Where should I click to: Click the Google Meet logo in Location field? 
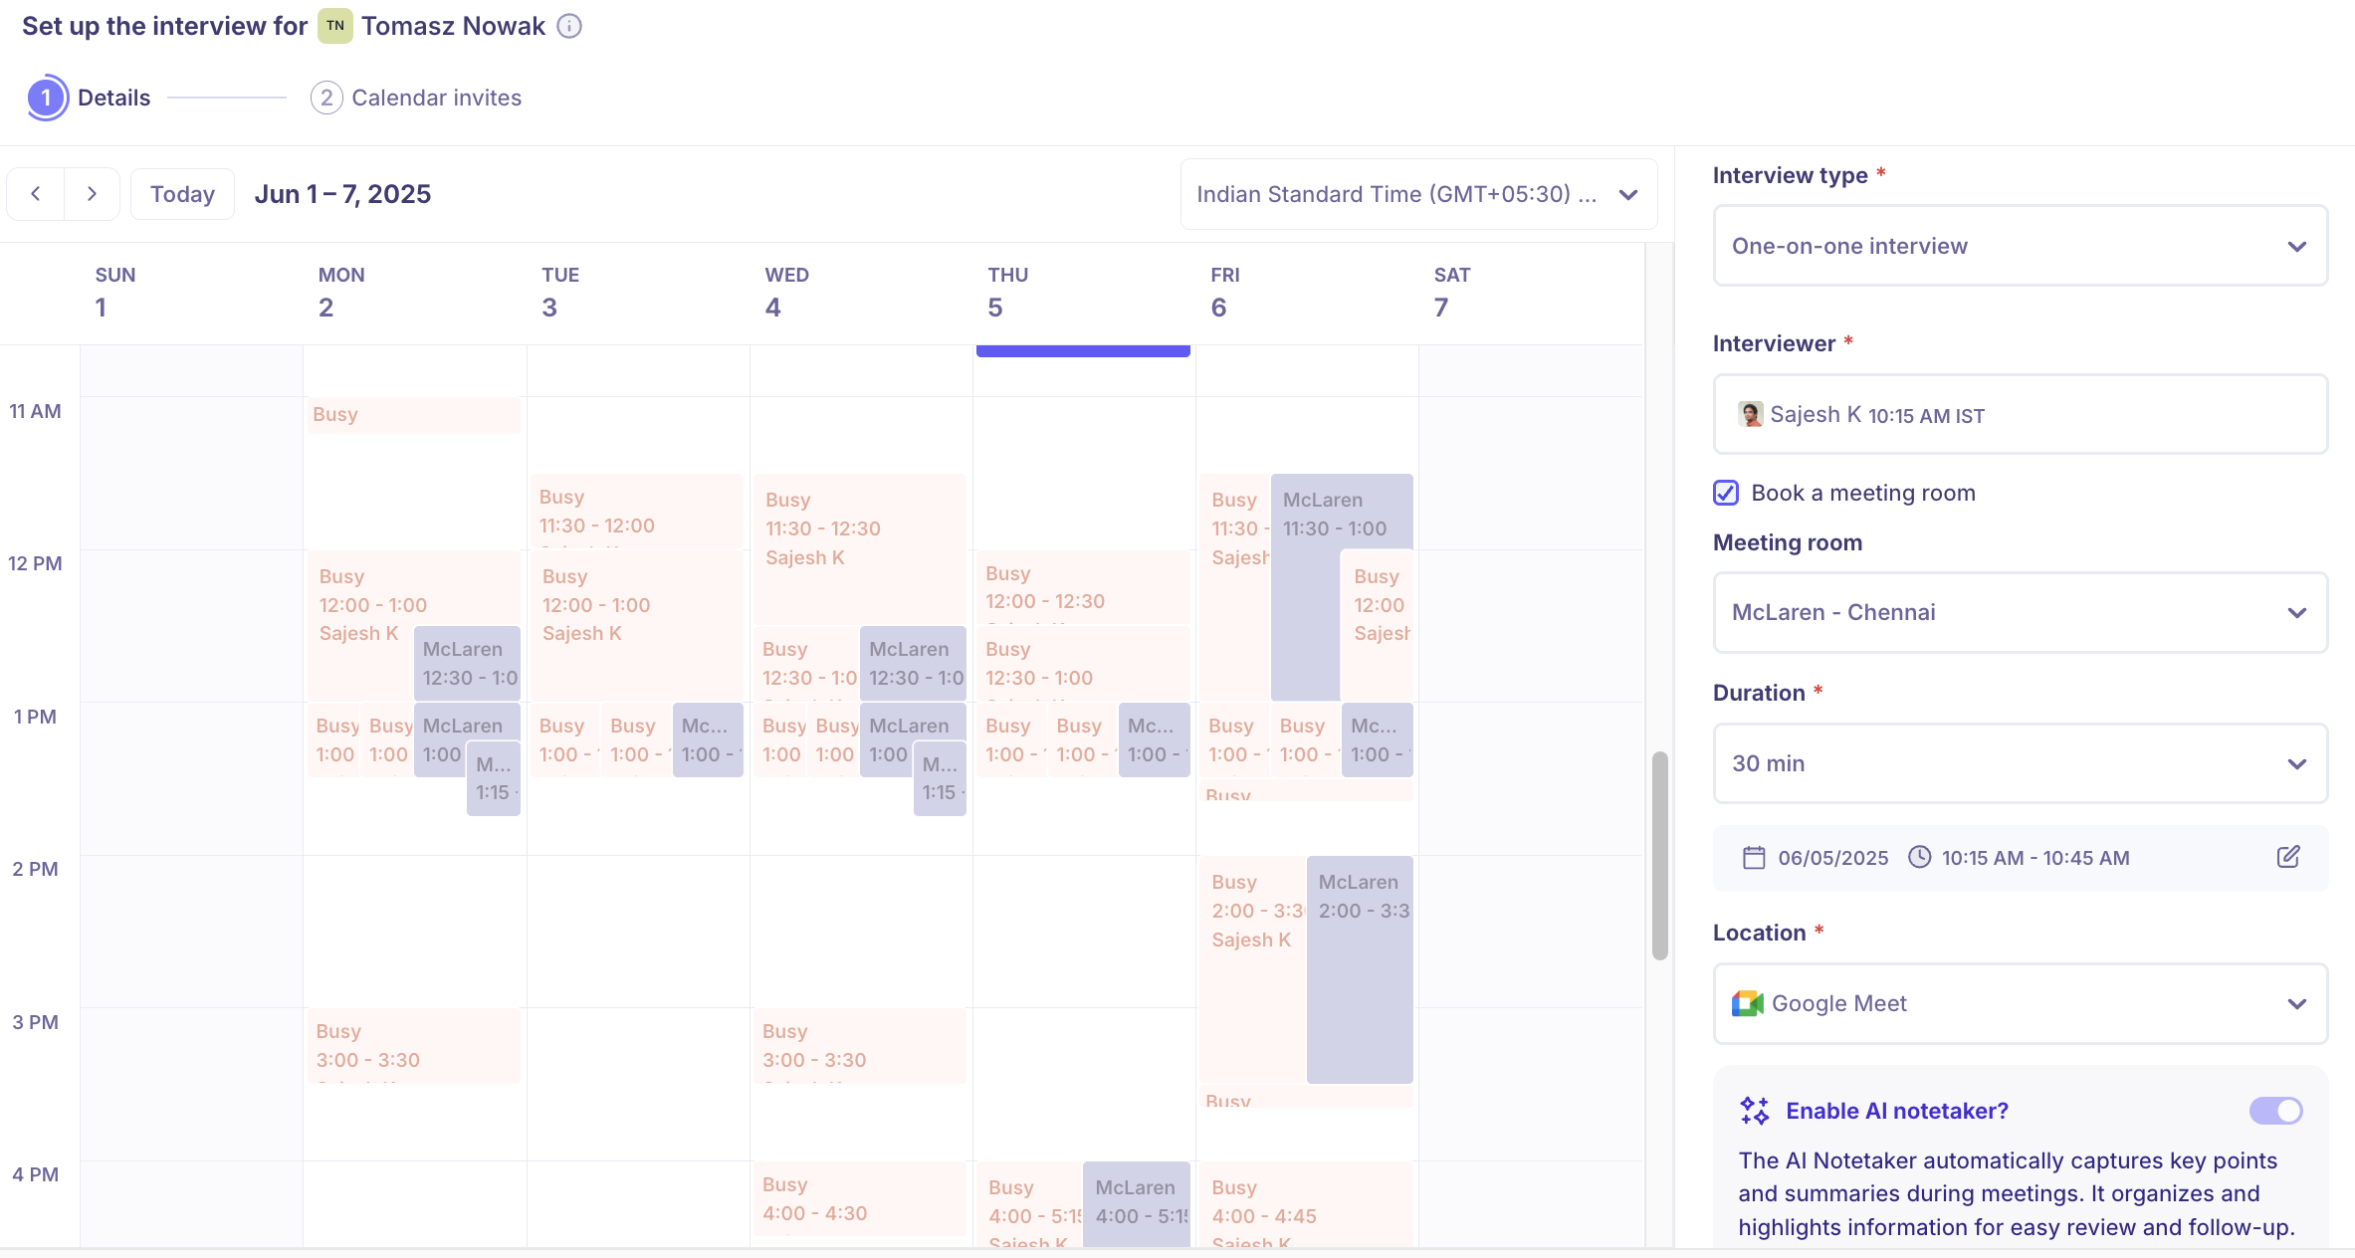click(1747, 1003)
